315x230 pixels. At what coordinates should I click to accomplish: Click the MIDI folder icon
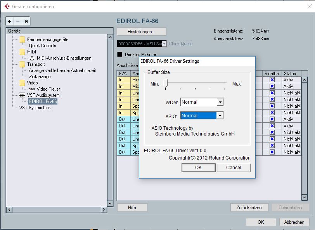tap(22, 52)
